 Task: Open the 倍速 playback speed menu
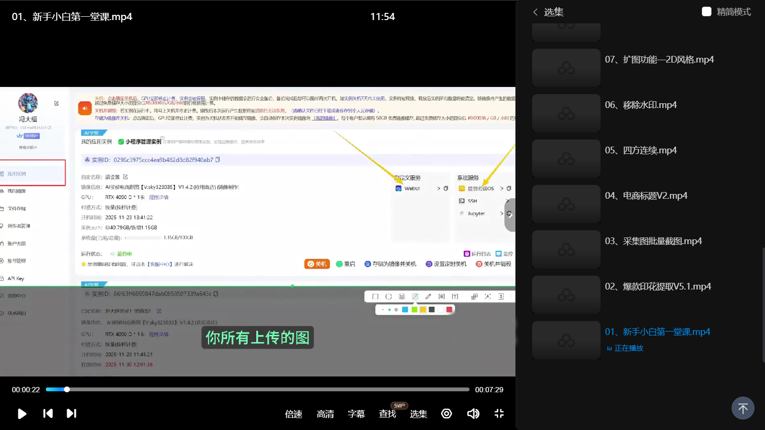(294, 414)
